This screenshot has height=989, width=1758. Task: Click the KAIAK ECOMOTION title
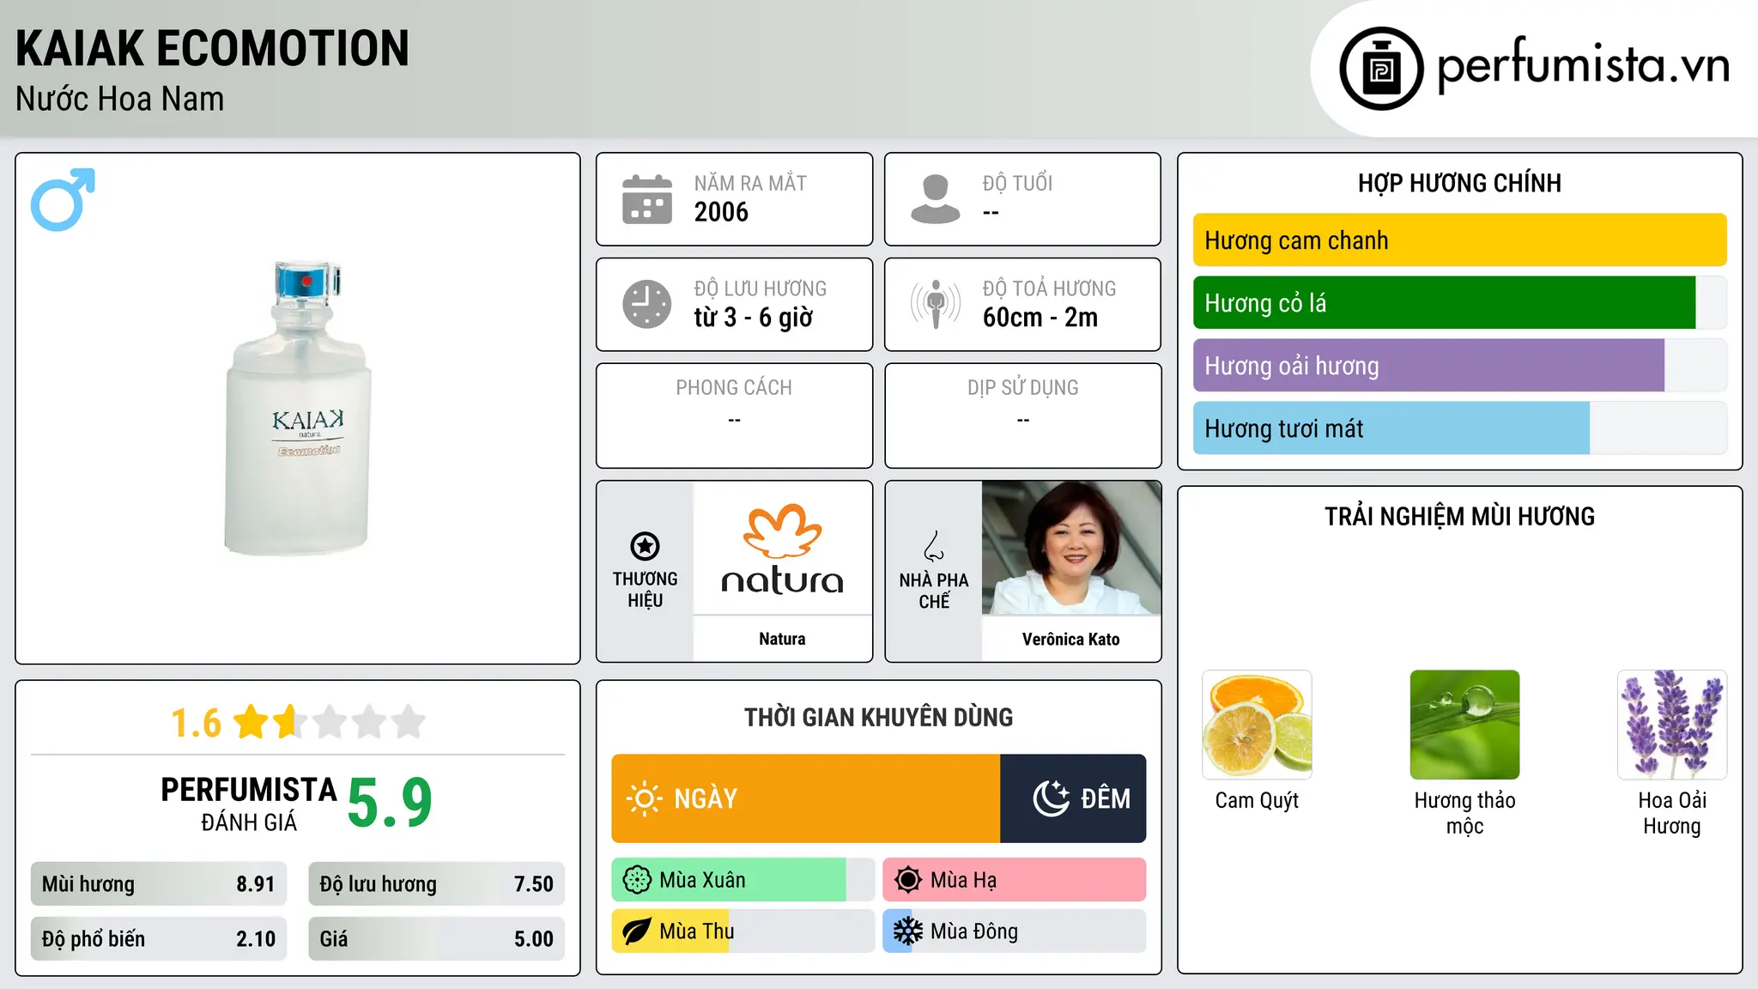click(x=212, y=48)
